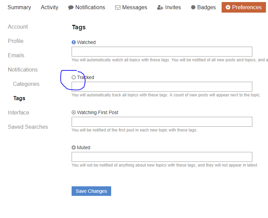The width and height of the screenshot is (268, 218).
Task: Click the Watched exclamation icon
Action: pyautogui.click(x=74, y=42)
